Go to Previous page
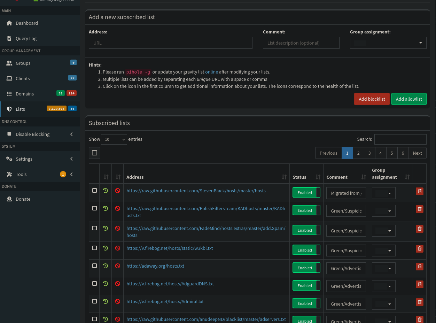This screenshot has width=436, height=323. [x=328, y=153]
